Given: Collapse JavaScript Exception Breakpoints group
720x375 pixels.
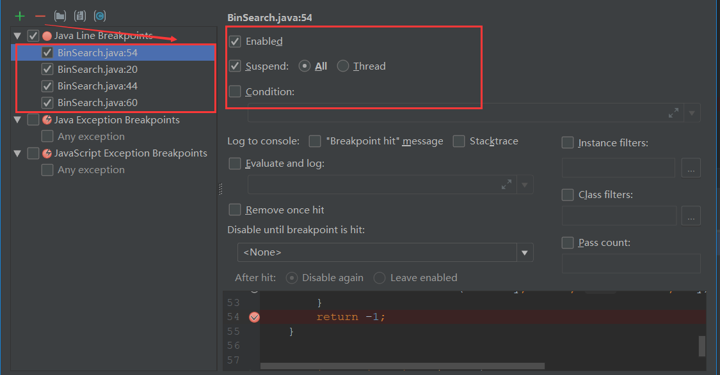Looking at the screenshot, I should [x=17, y=153].
